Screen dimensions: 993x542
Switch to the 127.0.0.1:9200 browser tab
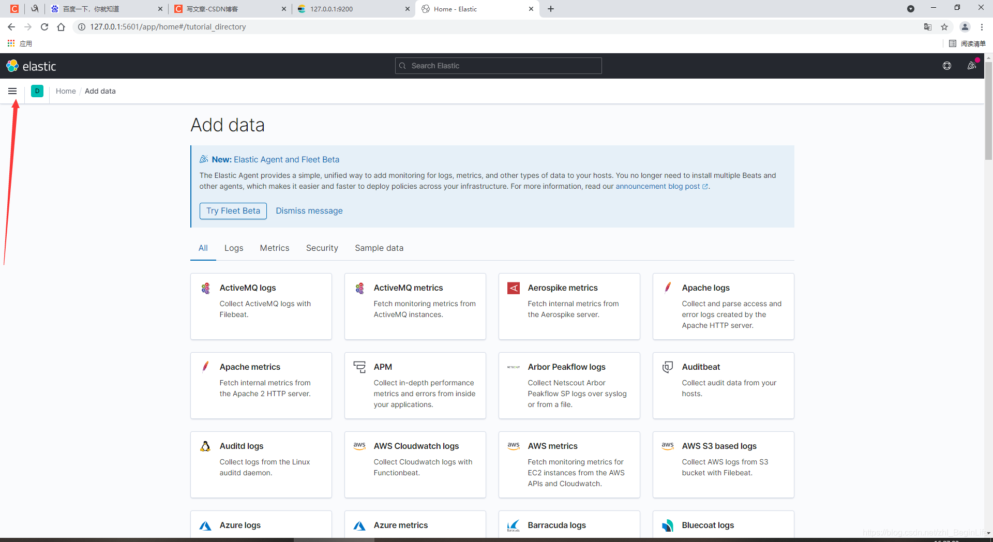pyautogui.click(x=355, y=9)
